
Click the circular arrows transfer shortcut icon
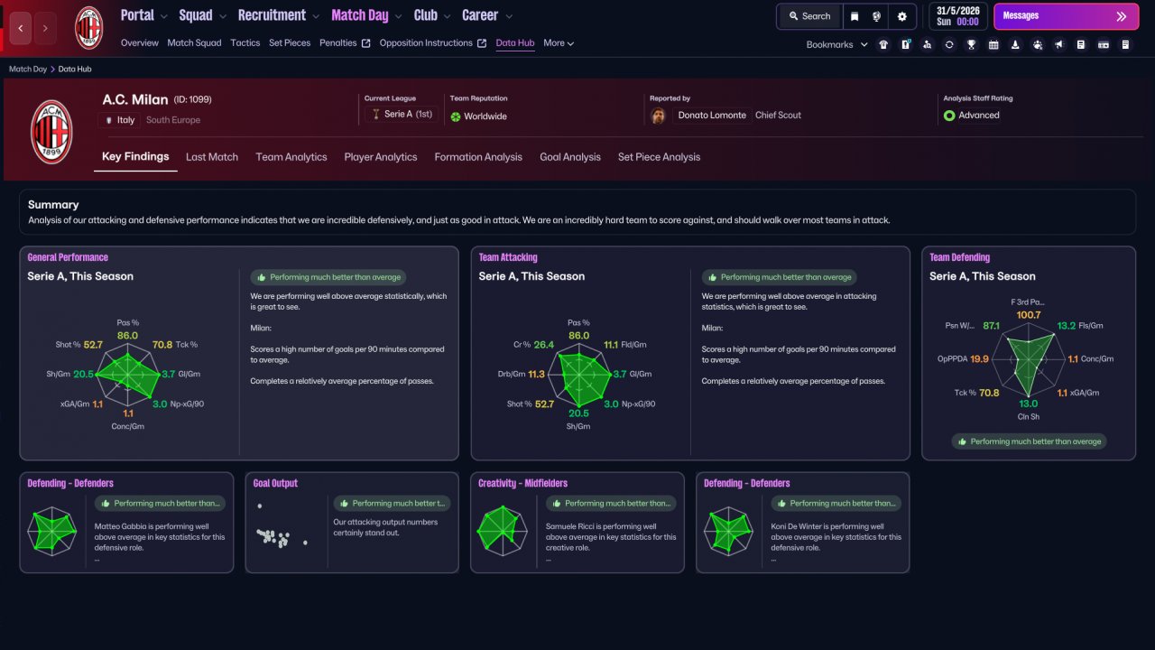949,44
